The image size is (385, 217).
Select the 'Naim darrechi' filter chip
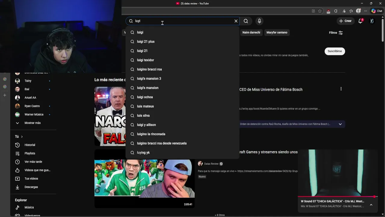251,33
